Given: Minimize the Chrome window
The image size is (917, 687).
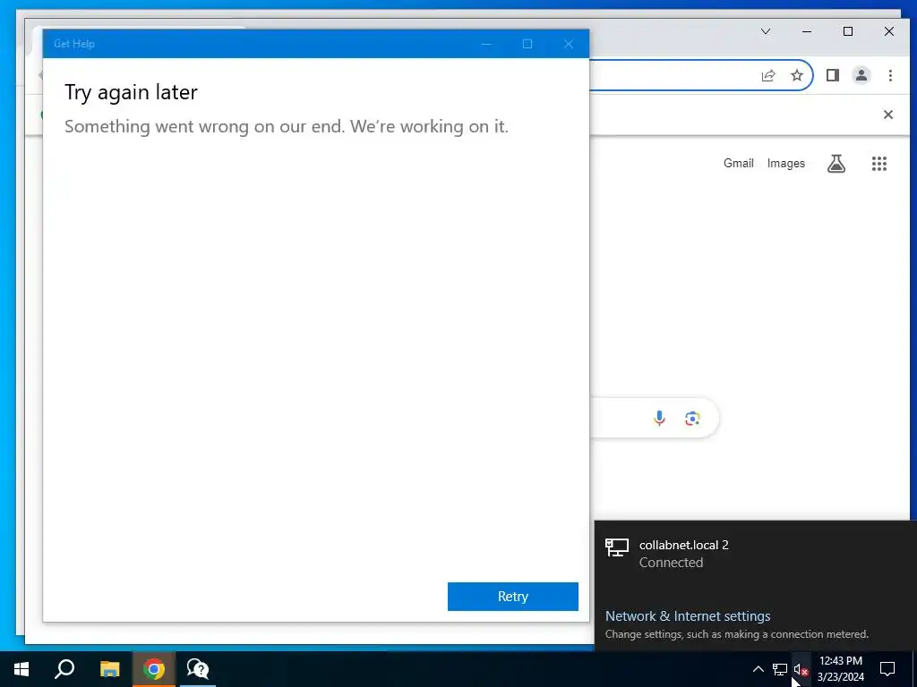Looking at the screenshot, I should [807, 31].
